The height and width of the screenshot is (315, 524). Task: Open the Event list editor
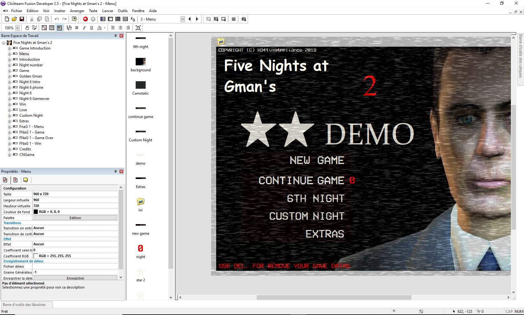125,19
